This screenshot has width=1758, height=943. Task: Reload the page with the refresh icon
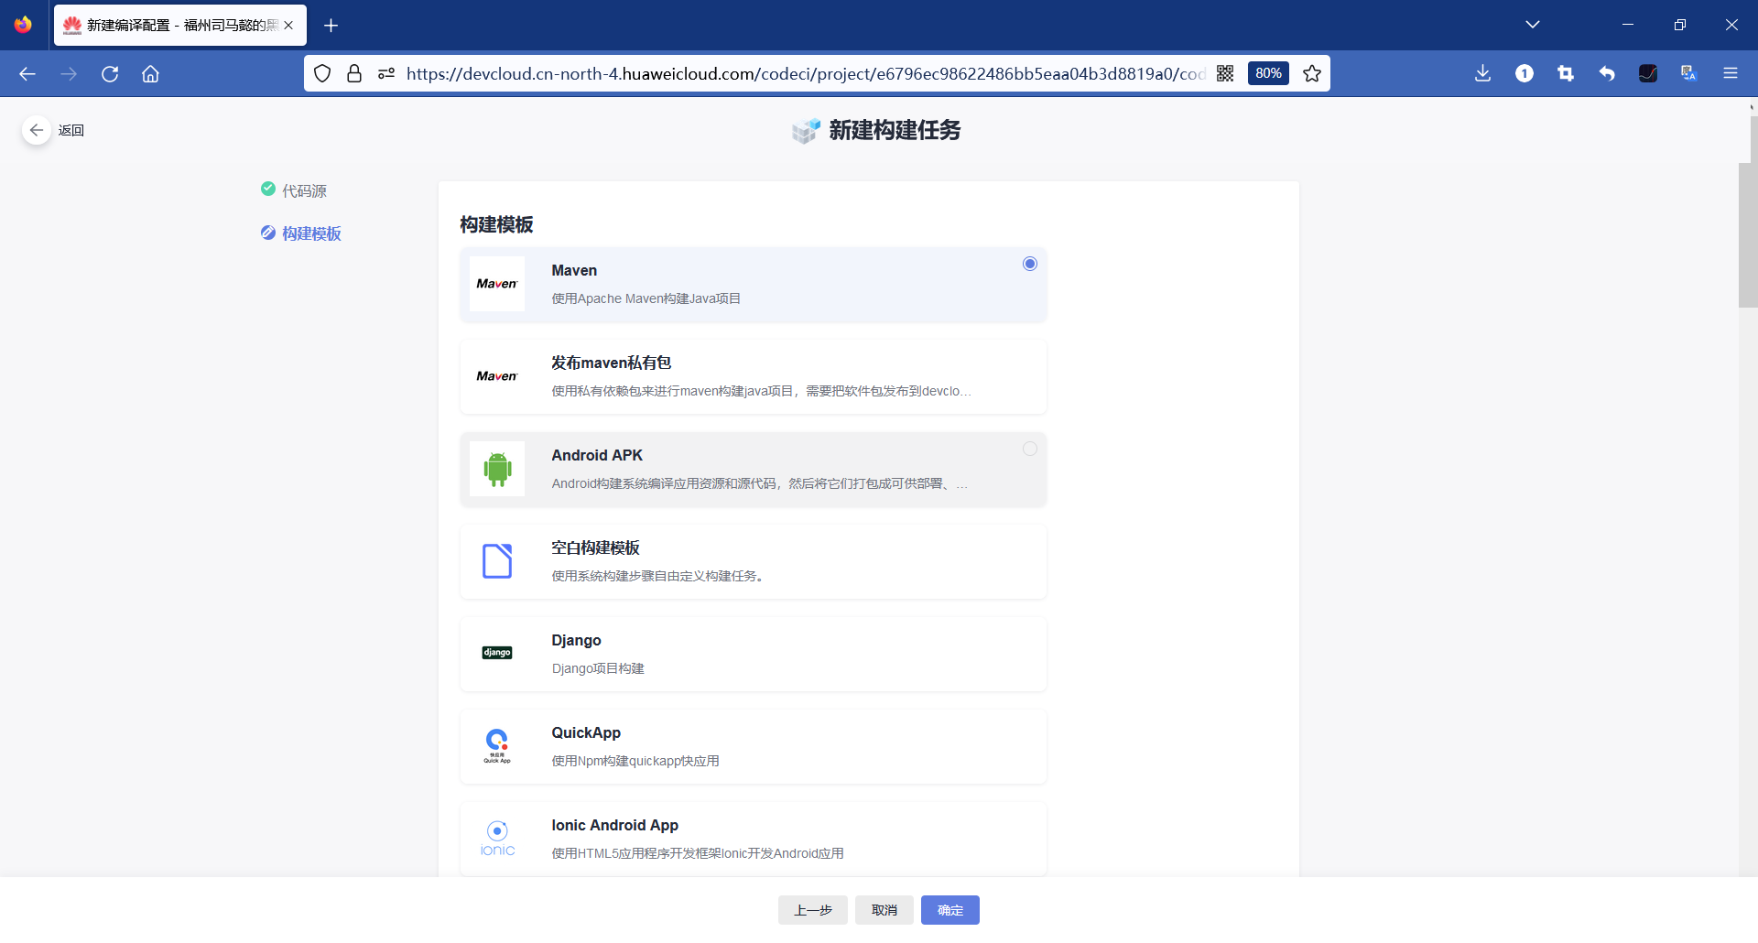(110, 74)
